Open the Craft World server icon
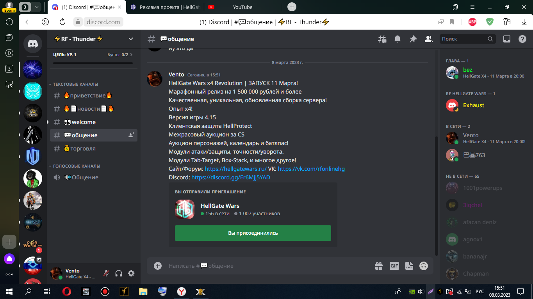This screenshot has width=533, height=299. [x=33, y=244]
